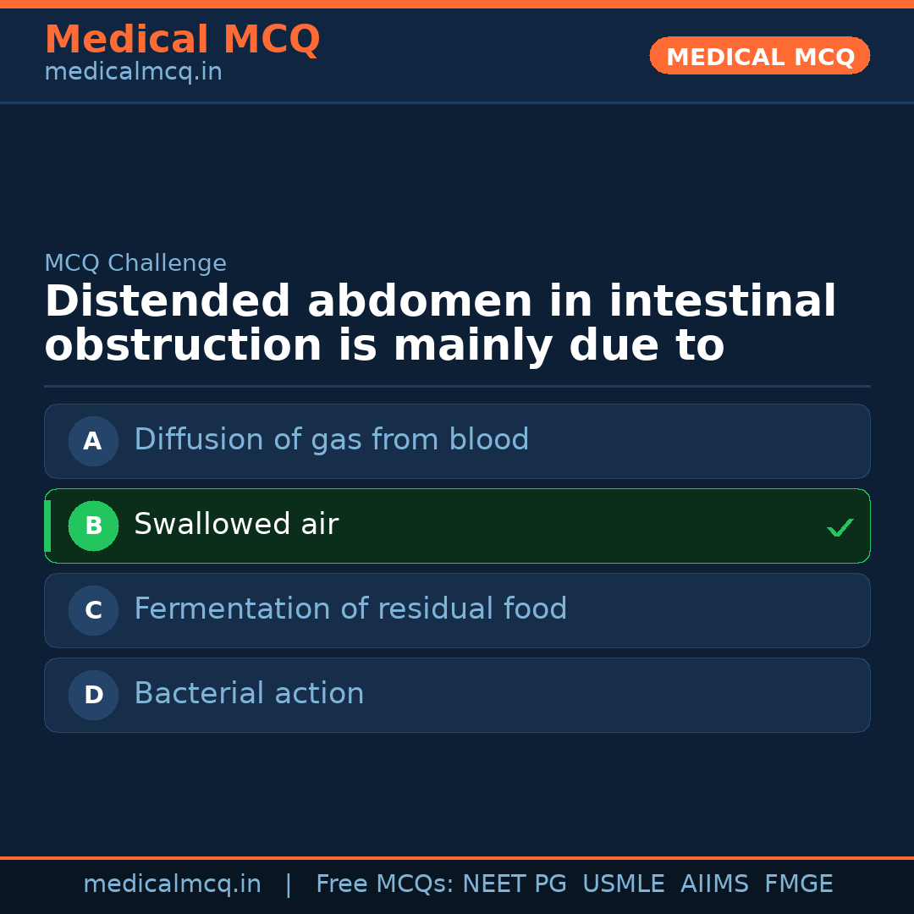Select USMLE in the footer
The height and width of the screenshot is (914, 914).
point(623,884)
